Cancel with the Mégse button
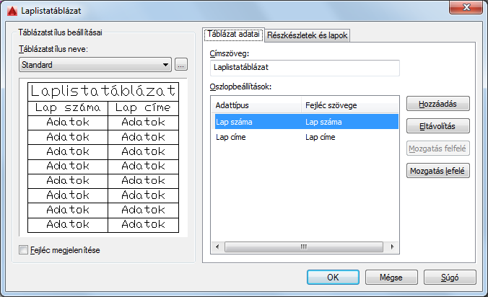488x297 pixels. pos(391,277)
